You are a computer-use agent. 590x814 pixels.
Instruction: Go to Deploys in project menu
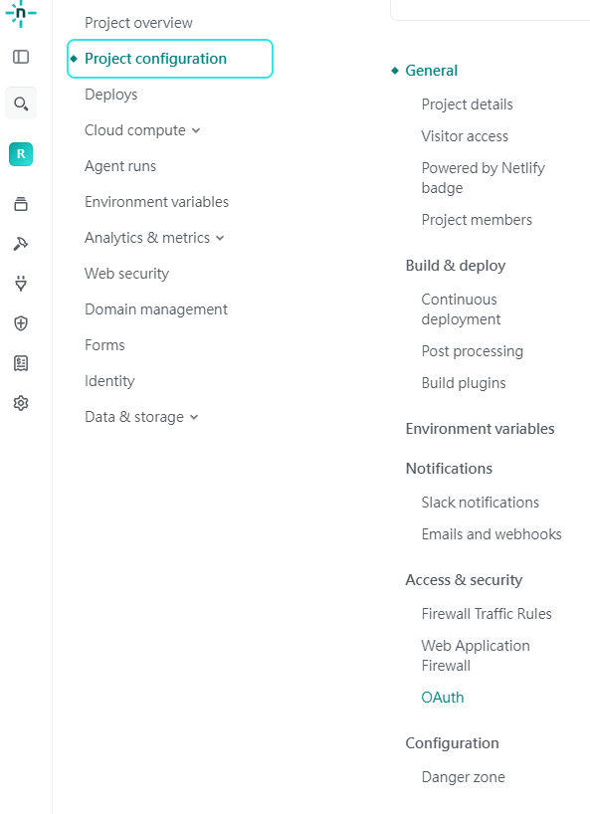coord(111,95)
